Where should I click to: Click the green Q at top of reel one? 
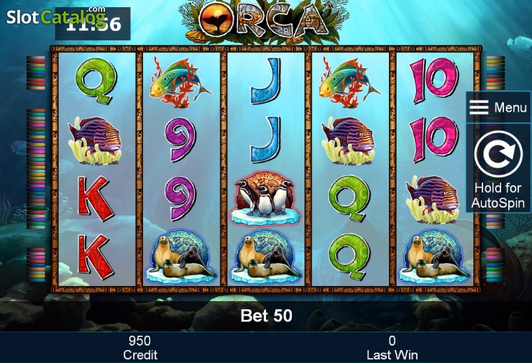96,81
